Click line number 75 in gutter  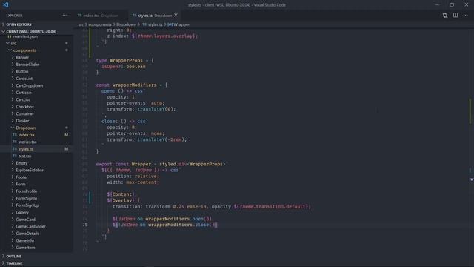[85, 225]
